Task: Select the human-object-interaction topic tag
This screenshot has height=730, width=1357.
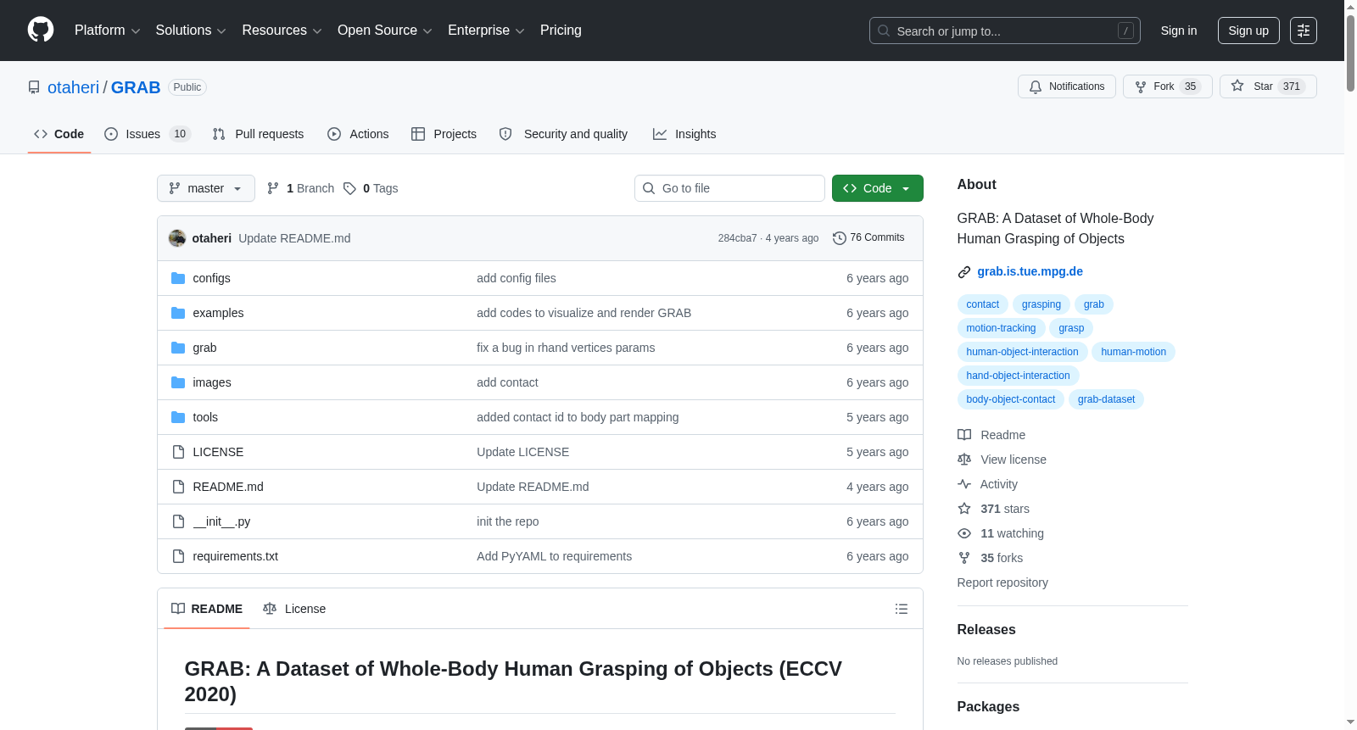Action: click(x=1022, y=352)
